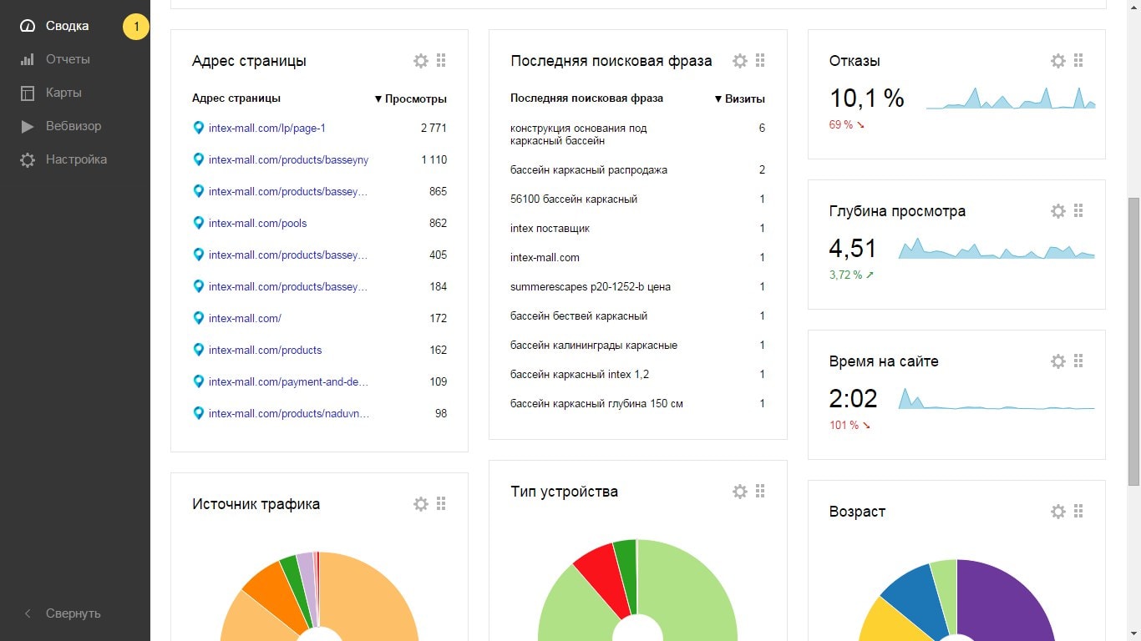Image resolution: width=1141 pixels, height=641 pixels.
Task: Collapse sidebar with Свернуть
Action: (x=73, y=613)
